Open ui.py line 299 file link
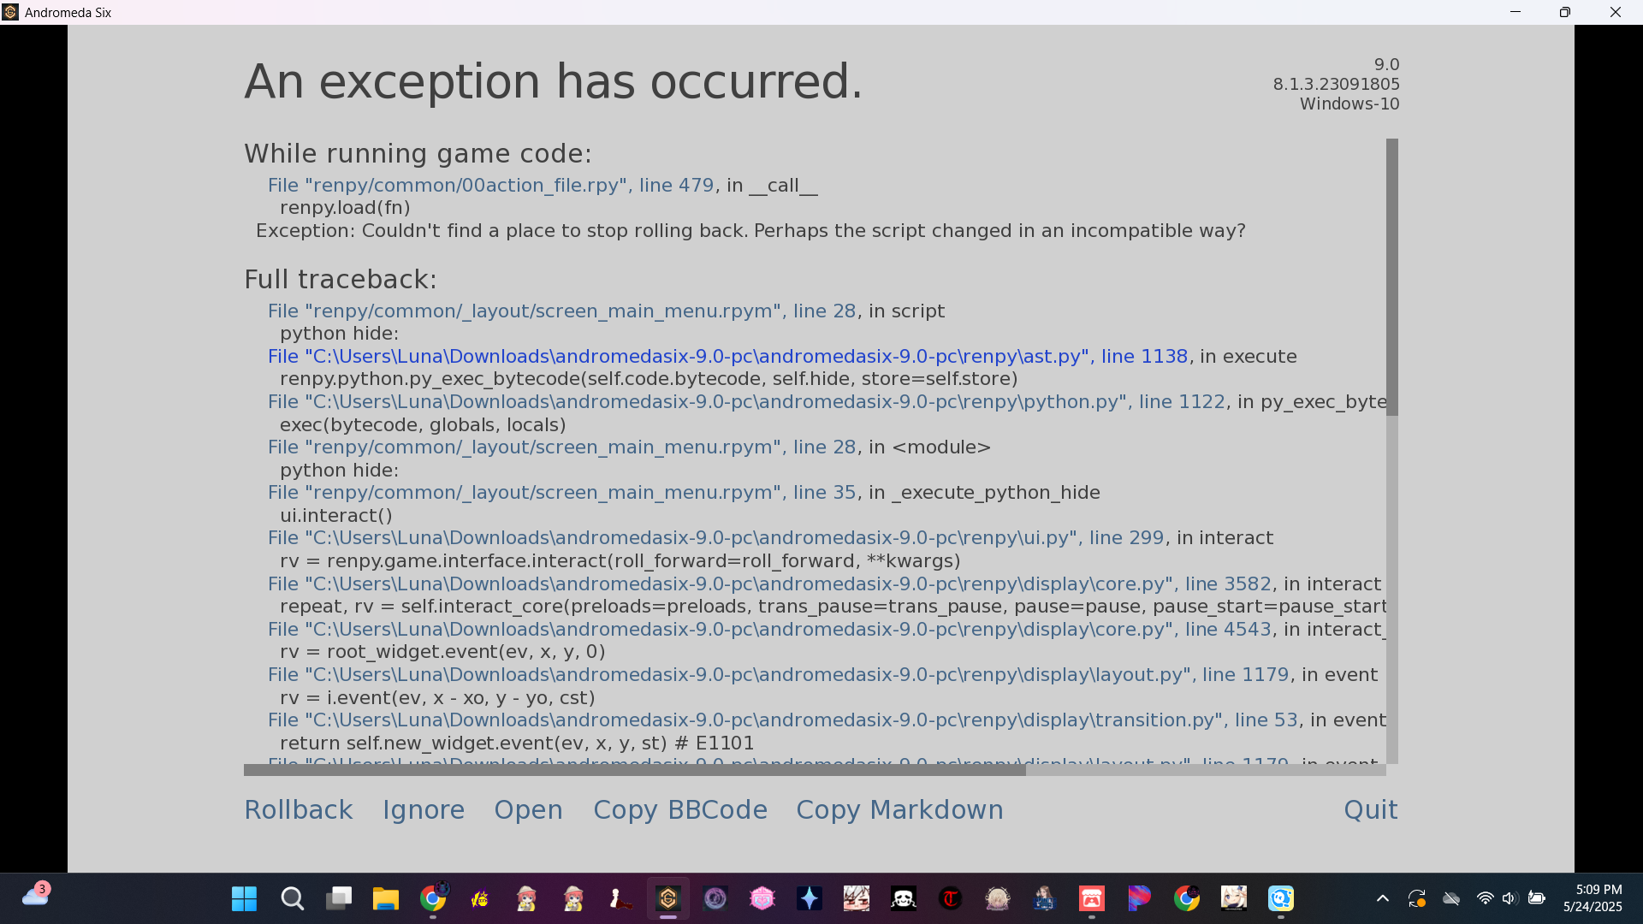Screen dimensions: 1643x924 point(715,537)
